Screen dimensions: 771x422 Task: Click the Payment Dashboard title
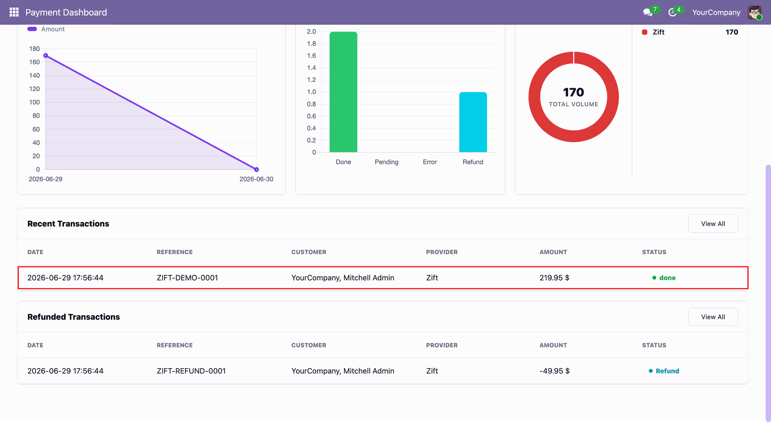pyautogui.click(x=66, y=12)
